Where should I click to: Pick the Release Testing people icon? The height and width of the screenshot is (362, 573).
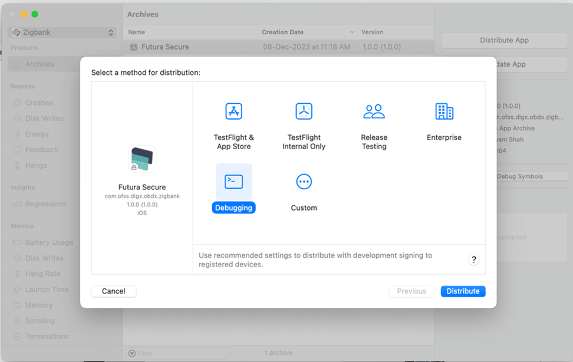tap(374, 111)
